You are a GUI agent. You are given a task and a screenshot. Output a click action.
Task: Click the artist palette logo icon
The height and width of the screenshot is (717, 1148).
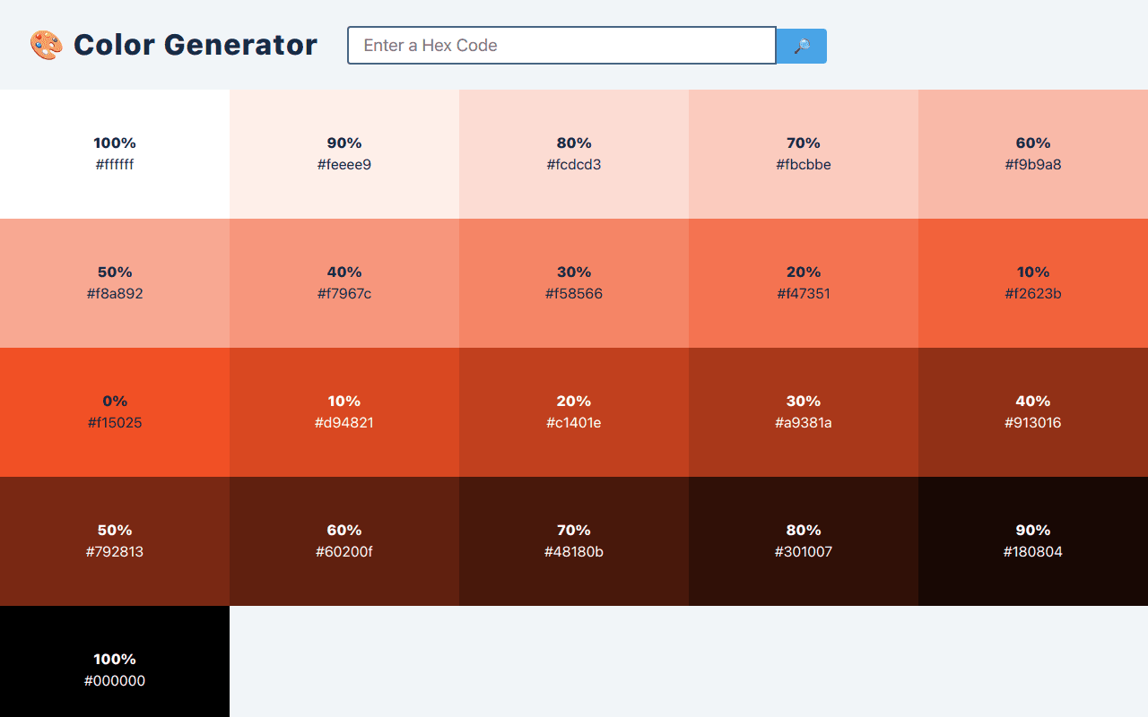[46, 45]
